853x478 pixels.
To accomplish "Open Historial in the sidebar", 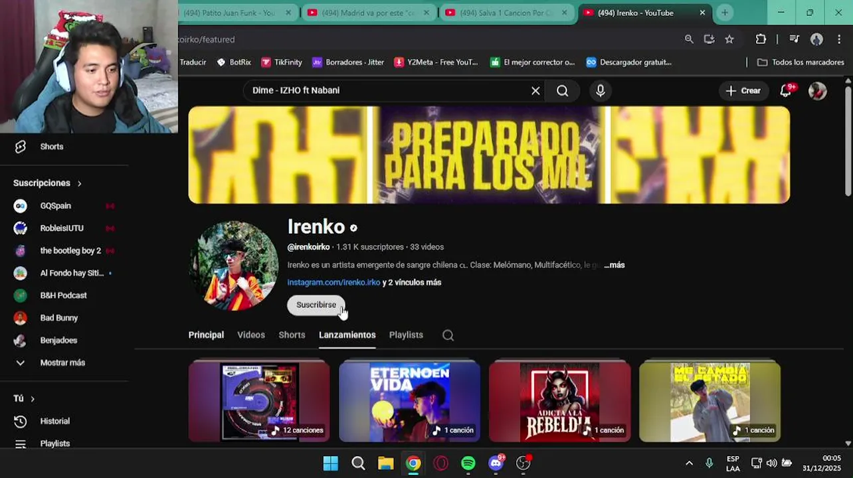I will tap(54, 421).
